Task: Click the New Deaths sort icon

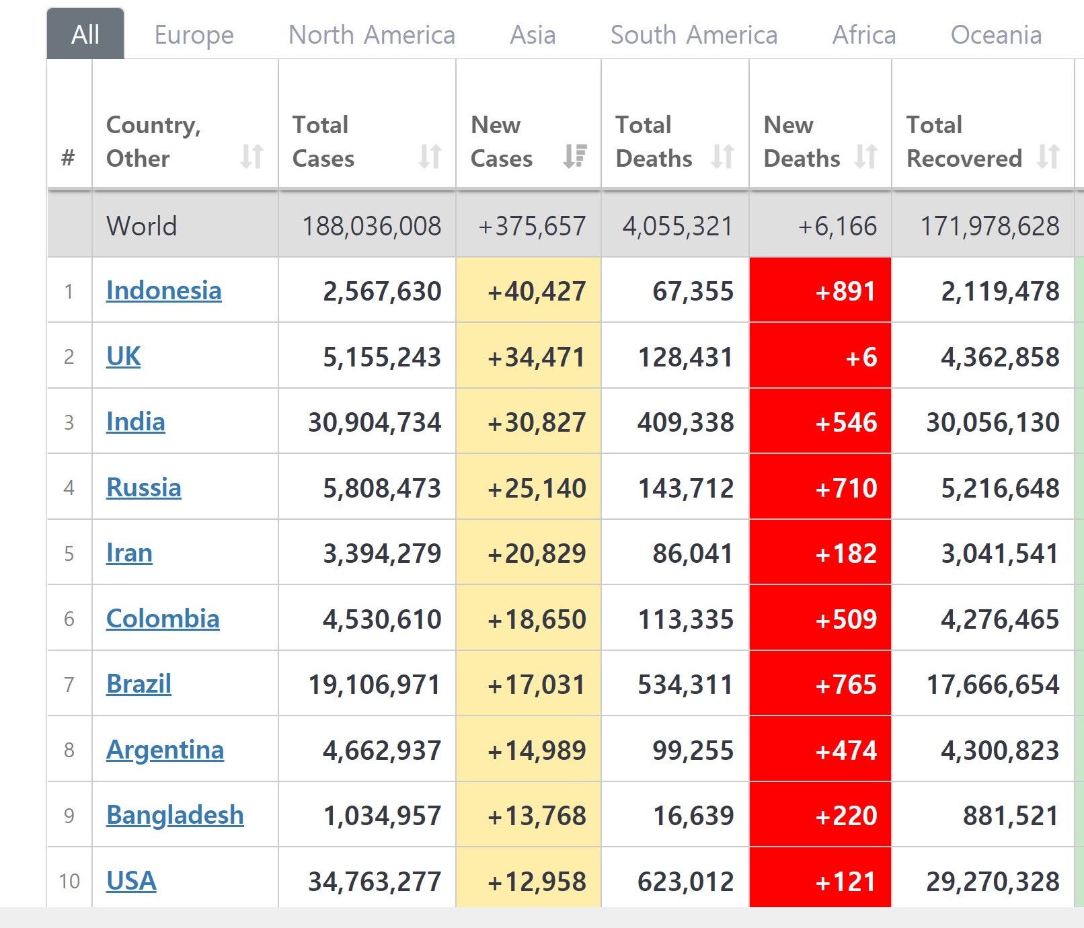Action: tap(865, 156)
